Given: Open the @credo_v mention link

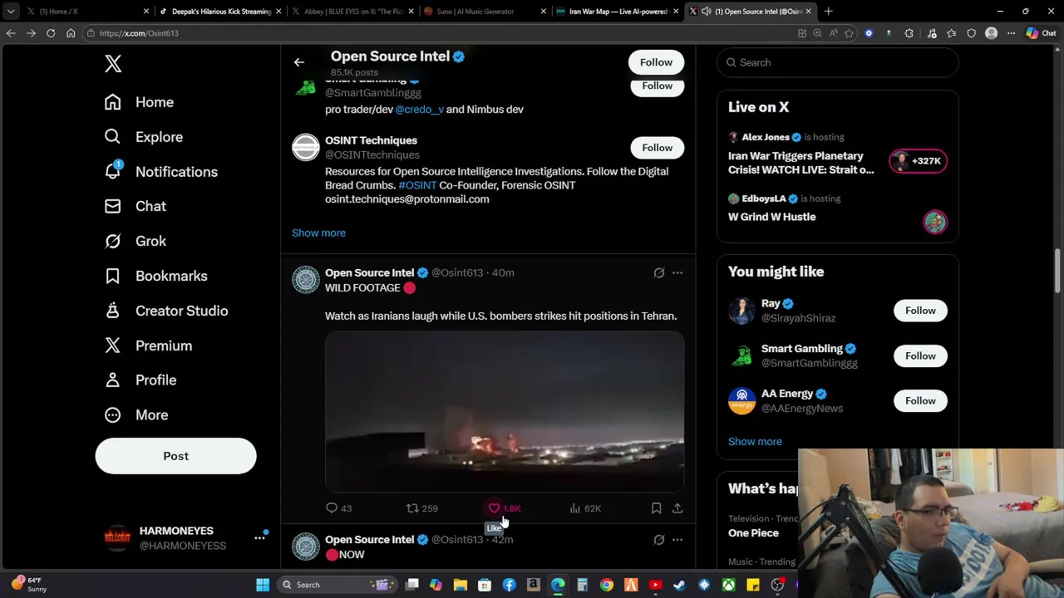Looking at the screenshot, I should tap(419, 110).
